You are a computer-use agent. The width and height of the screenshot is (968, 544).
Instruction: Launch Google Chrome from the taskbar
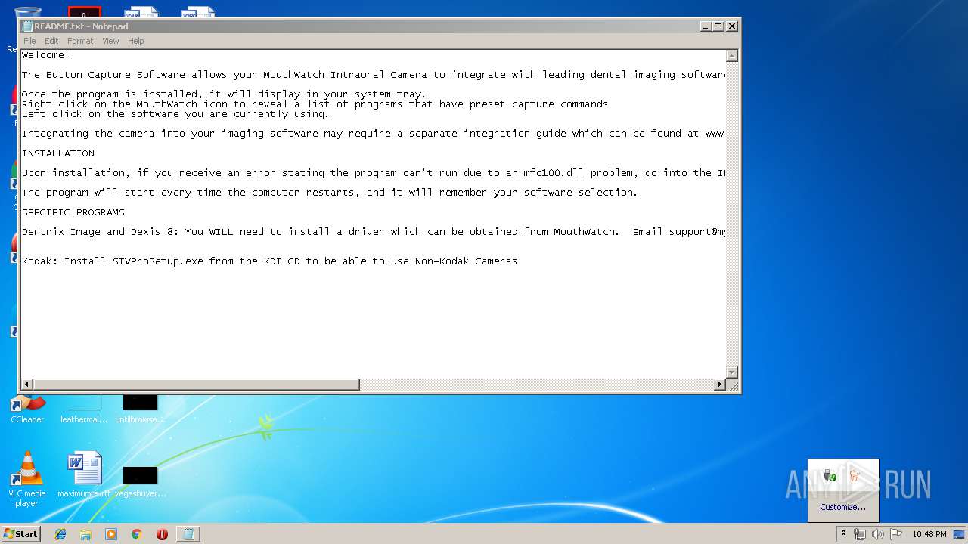(136, 534)
